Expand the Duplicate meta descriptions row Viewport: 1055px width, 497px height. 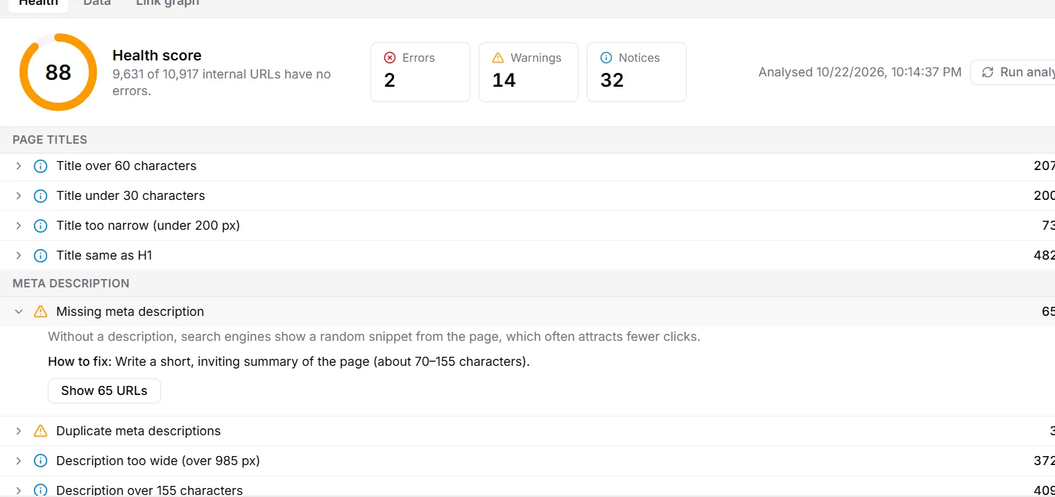(19, 431)
